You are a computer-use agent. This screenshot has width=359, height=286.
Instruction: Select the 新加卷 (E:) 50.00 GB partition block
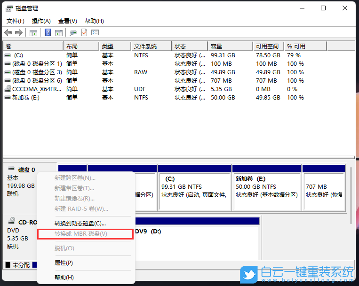point(267,192)
